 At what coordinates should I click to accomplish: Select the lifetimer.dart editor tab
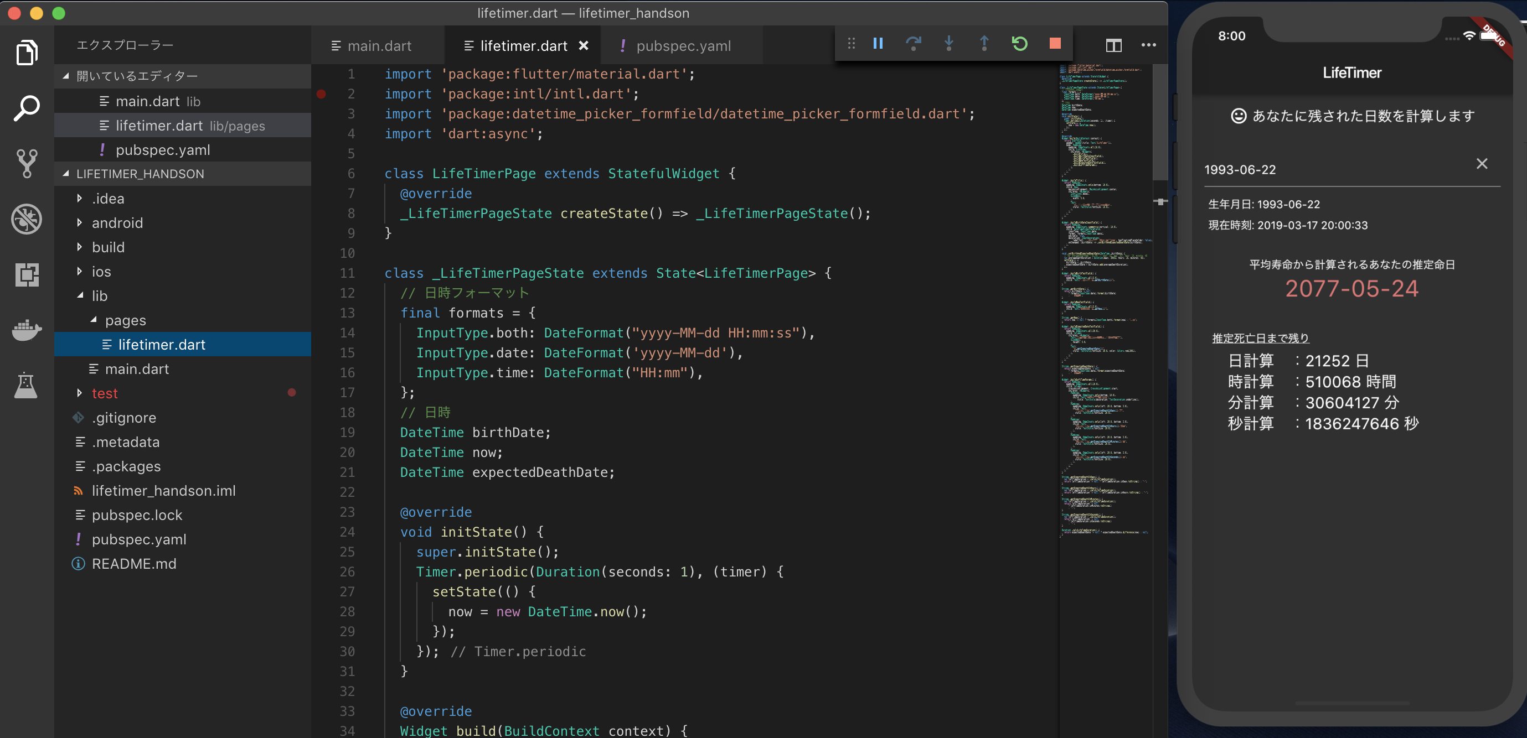[523, 45]
